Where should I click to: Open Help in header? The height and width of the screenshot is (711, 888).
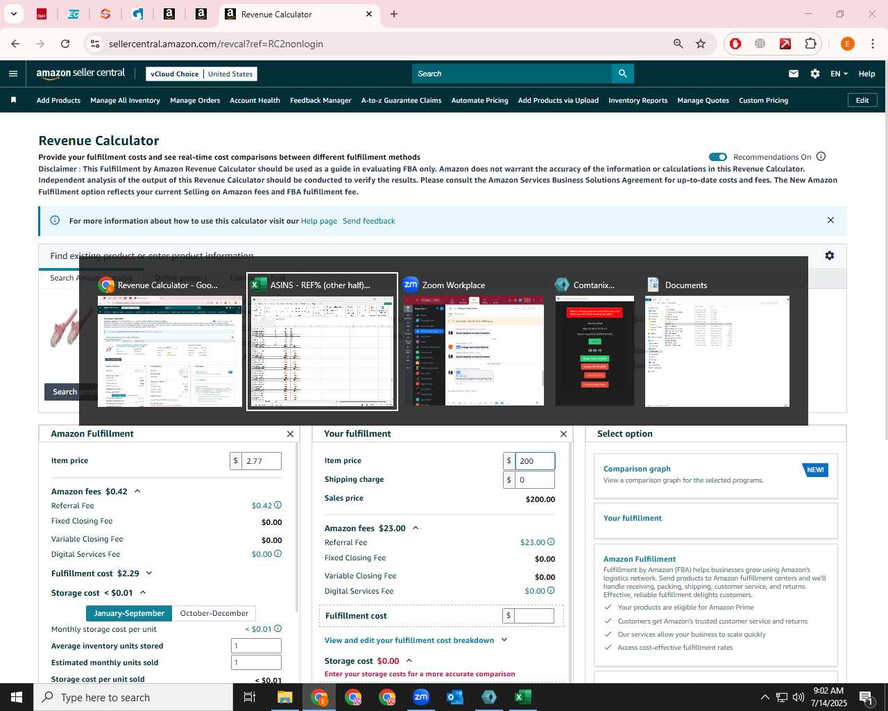pyautogui.click(x=866, y=74)
